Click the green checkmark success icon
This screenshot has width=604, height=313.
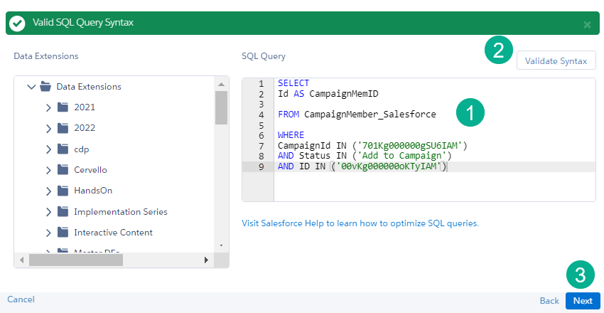point(18,23)
